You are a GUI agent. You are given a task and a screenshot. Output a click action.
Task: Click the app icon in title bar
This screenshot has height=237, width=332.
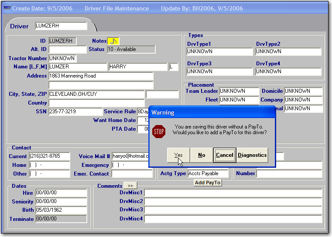point(7,8)
